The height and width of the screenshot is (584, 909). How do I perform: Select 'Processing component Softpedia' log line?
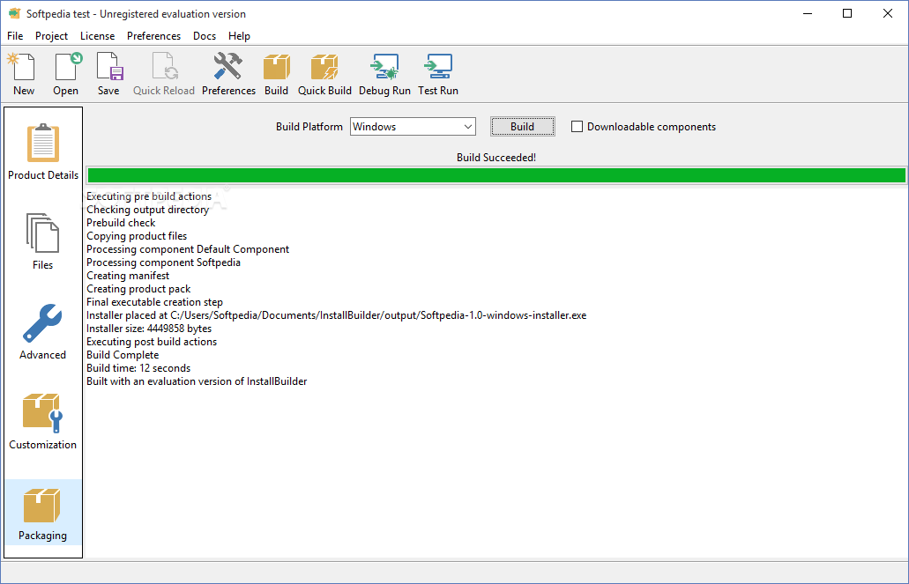coord(163,262)
